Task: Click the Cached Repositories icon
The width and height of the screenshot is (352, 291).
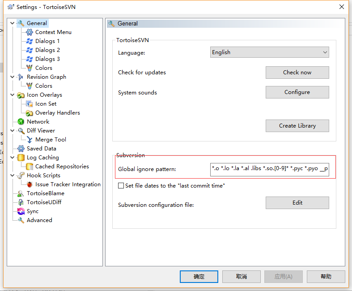Action: (30, 167)
